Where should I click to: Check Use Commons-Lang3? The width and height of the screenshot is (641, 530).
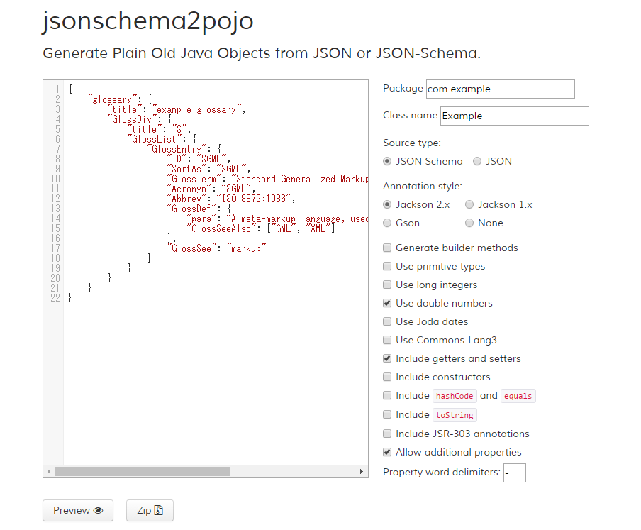point(386,340)
